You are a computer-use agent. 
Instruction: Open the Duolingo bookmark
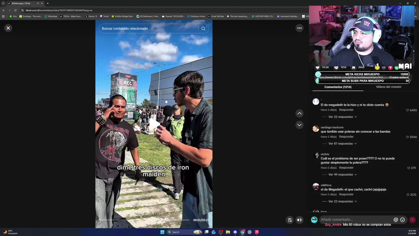pos(30,16)
